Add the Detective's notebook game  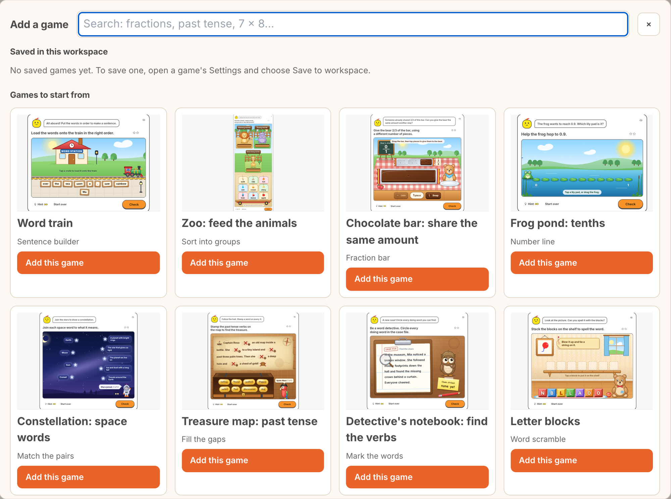[x=417, y=477]
